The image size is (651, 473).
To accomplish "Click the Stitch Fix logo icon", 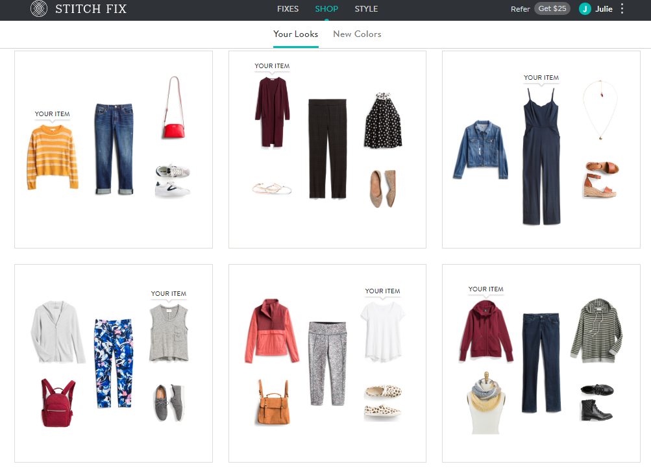I will [x=39, y=9].
